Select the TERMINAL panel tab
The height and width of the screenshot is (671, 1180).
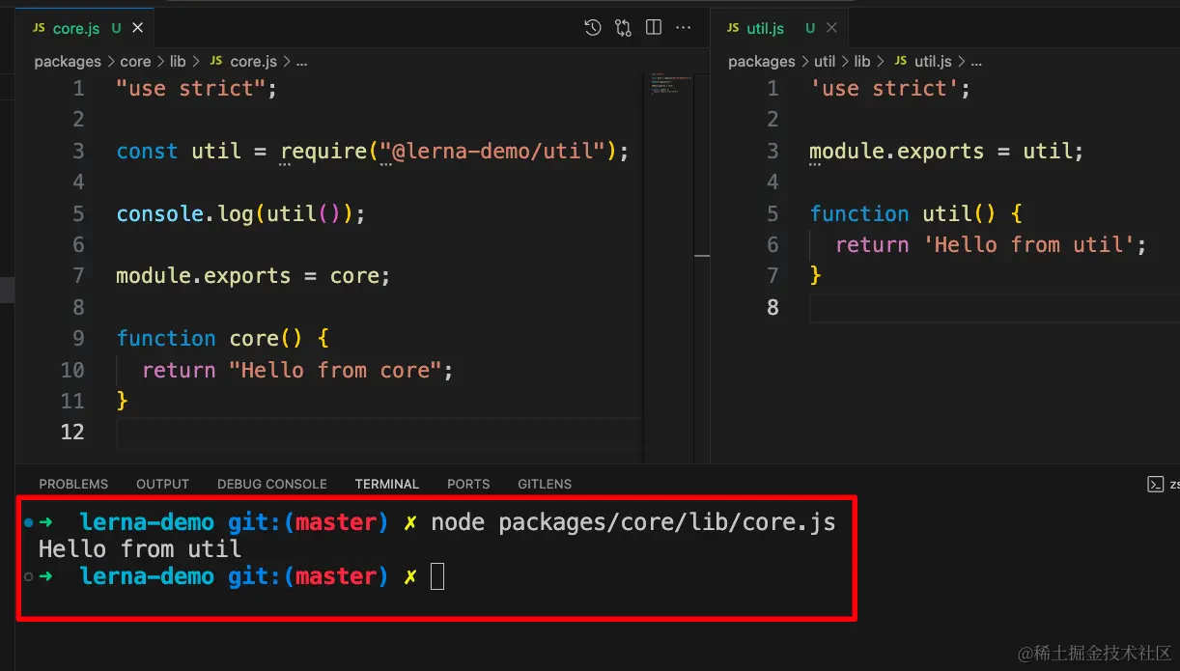click(x=386, y=484)
